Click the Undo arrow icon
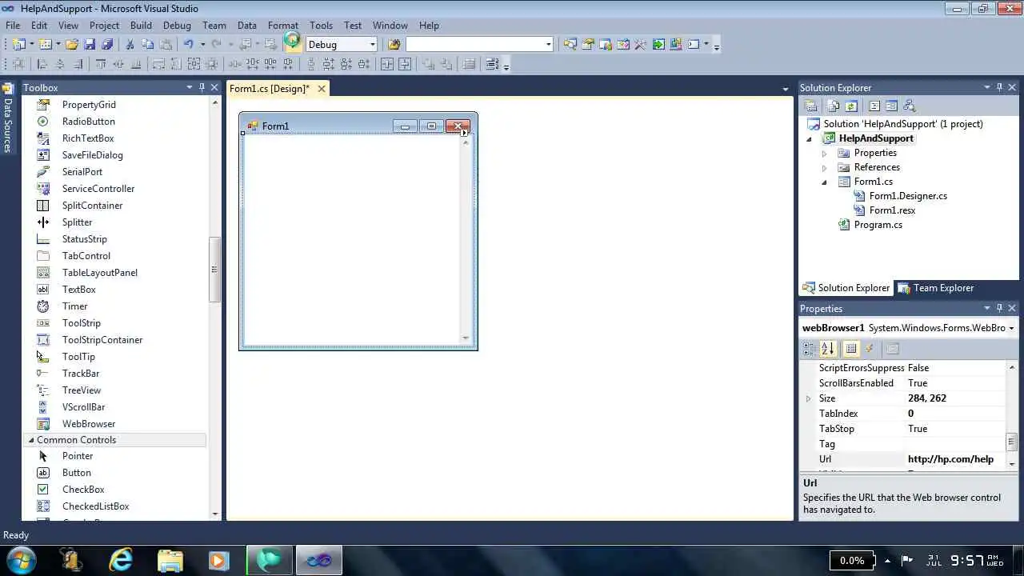The width and height of the screenshot is (1024, 576). 189,45
